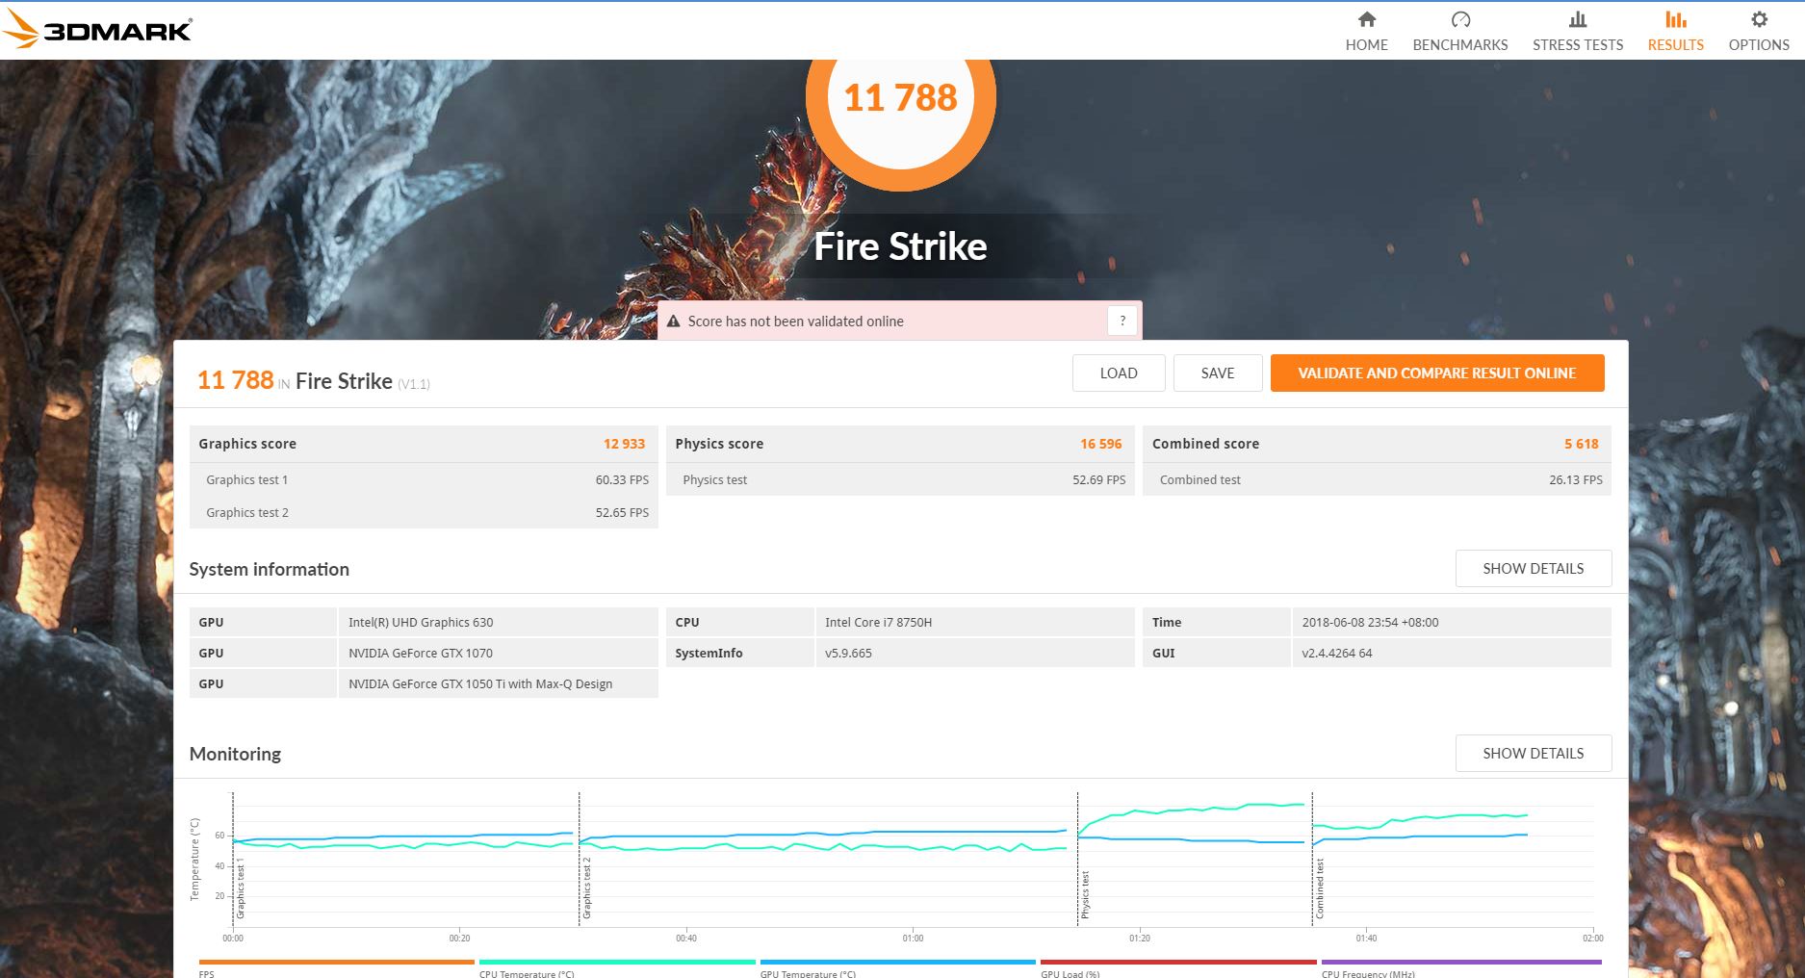Screen dimensions: 1805x978
Task: Click the Time value 2018-06-08 23:54
Action: click(1370, 622)
